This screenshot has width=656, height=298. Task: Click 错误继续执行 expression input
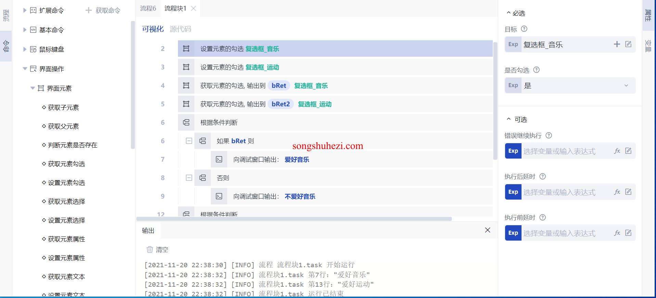(x=566, y=151)
